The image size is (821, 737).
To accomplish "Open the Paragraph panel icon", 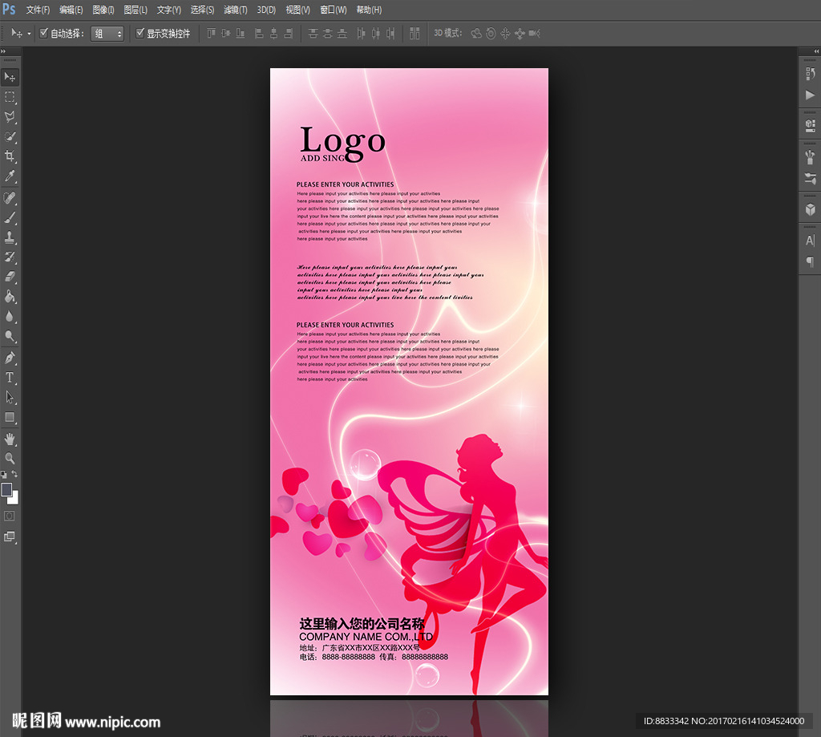I will pyautogui.click(x=810, y=261).
